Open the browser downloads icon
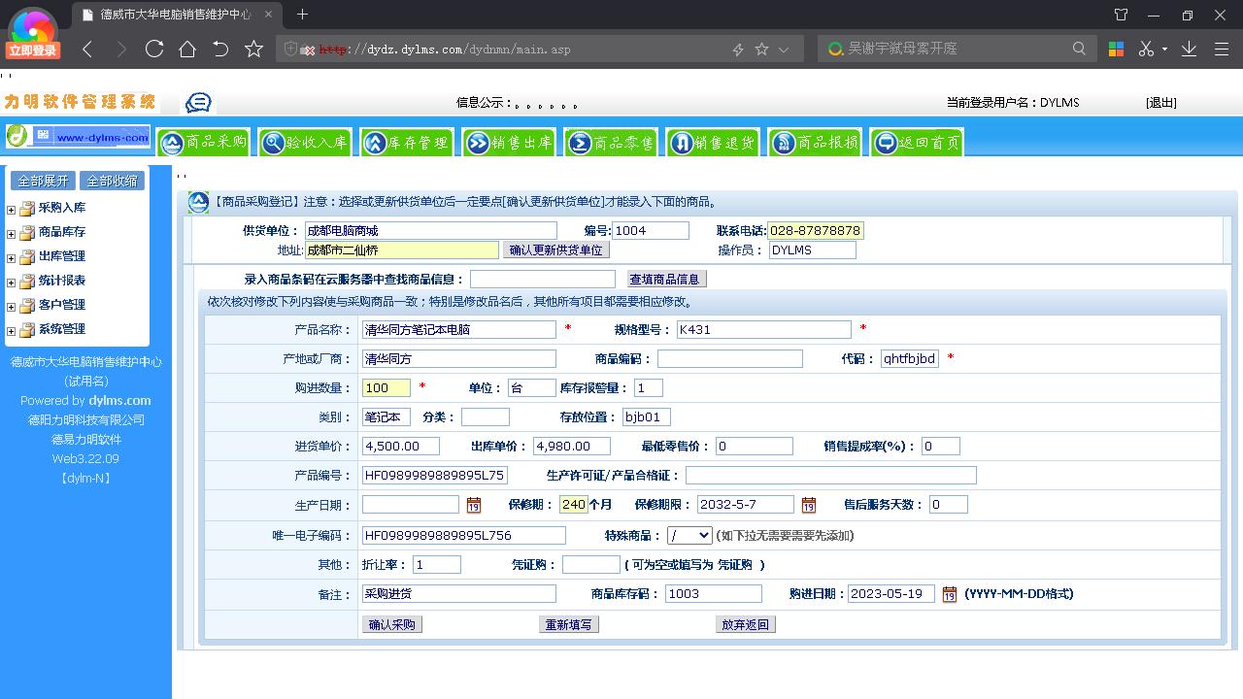The height and width of the screenshot is (699, 1243). click(1189, 46)
